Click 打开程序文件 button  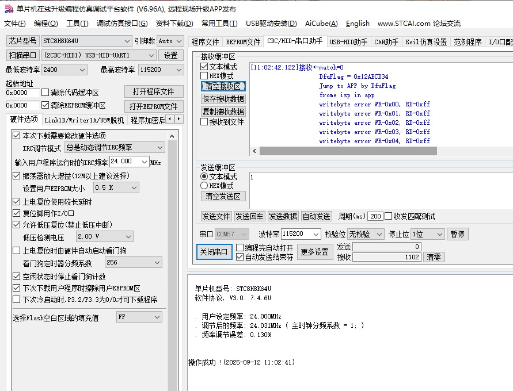(x=153, y=92)
